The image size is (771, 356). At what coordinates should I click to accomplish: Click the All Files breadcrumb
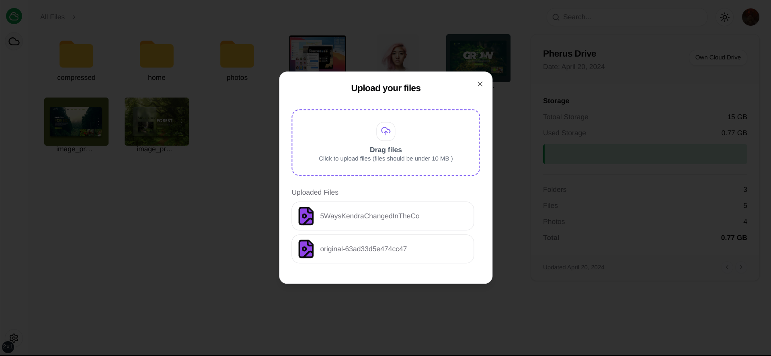52,17
